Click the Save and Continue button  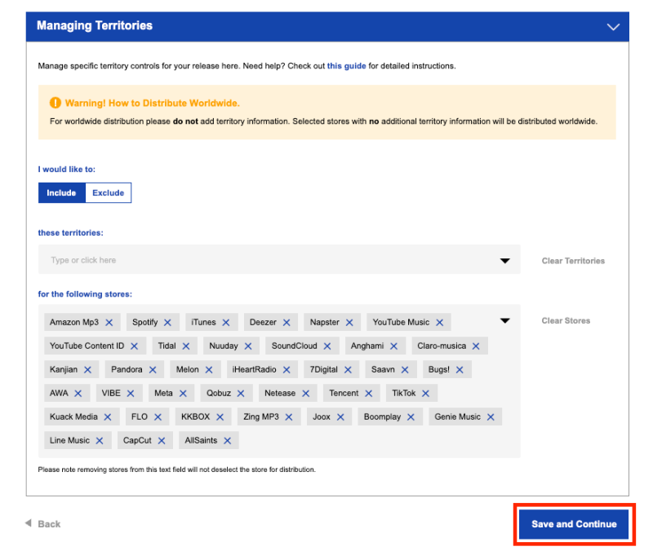(574, 524)
